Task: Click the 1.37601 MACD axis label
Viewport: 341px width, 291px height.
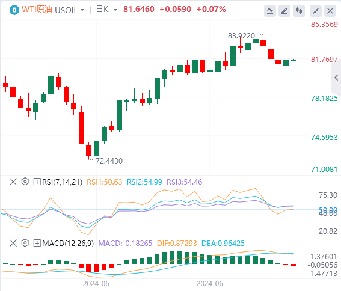Action: 324,257
